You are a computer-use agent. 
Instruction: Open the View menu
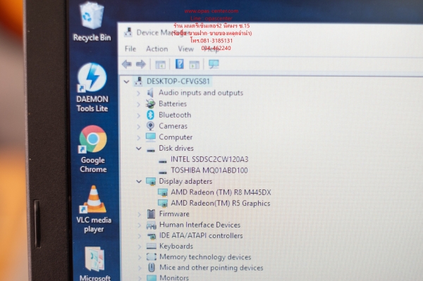tap(185, 49)
